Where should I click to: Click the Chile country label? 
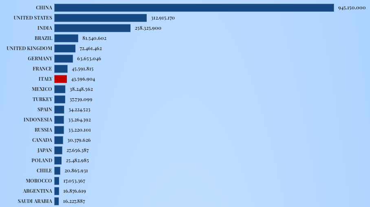(x=44, y=171)
